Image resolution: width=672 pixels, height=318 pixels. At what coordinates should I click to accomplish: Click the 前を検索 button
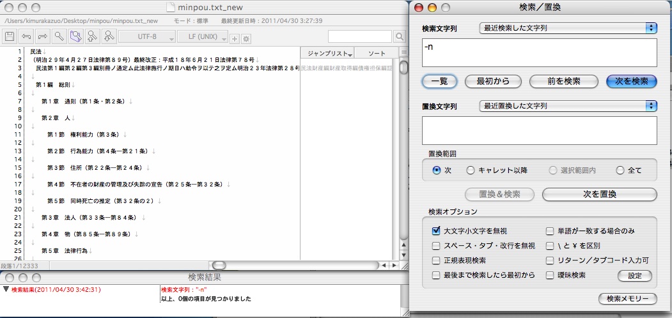(563, 81)
